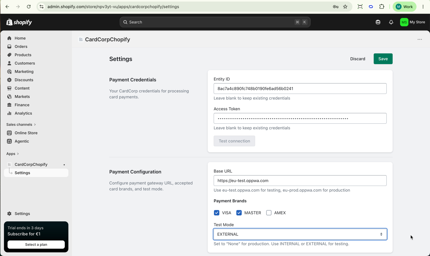The image size is (430, 256).
Task: Click the Online Store icon
Action: (x=9, y=133)
